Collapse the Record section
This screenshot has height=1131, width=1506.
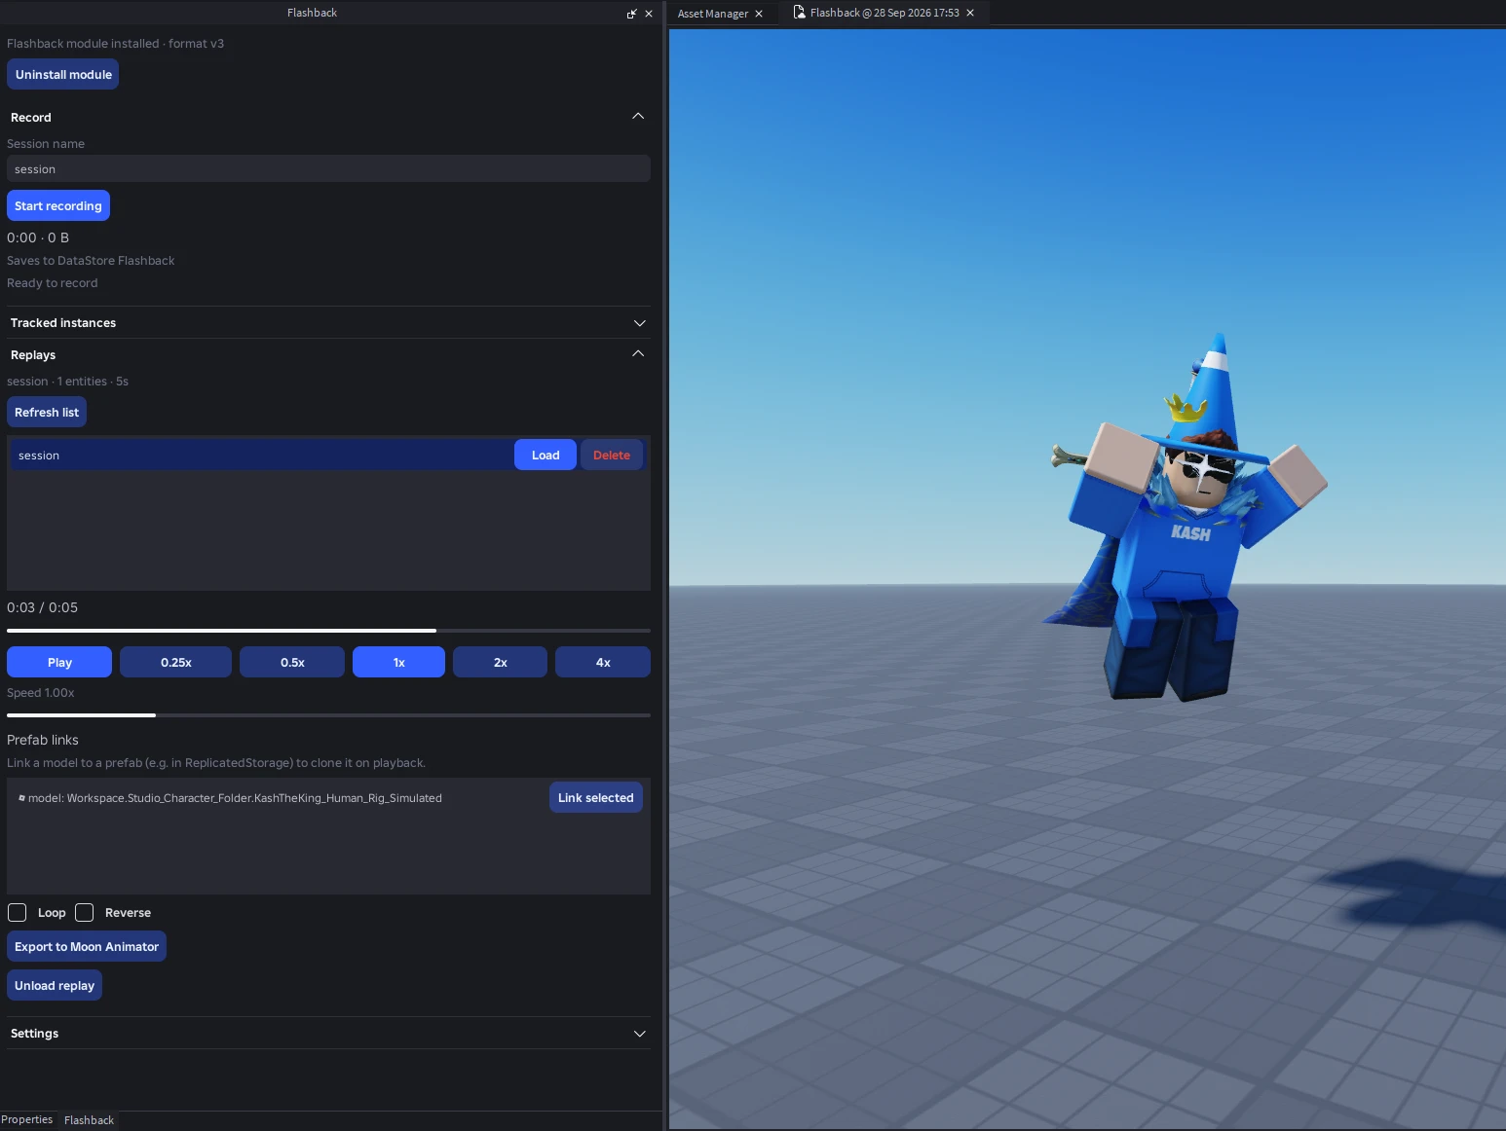(x=638, y=117)
